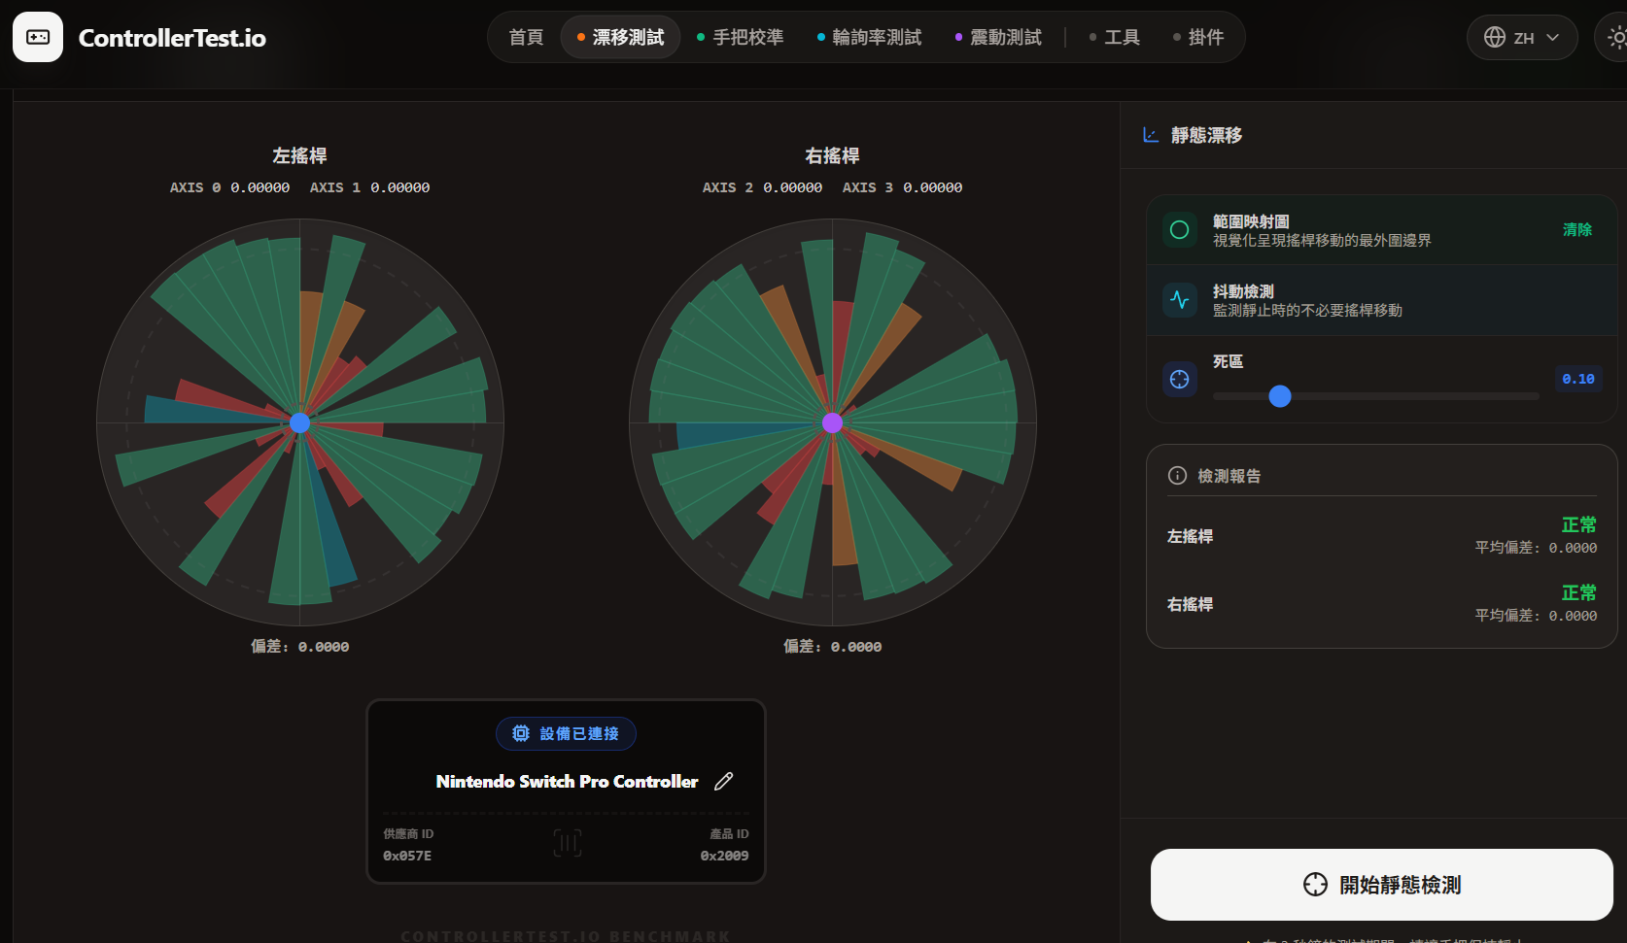
Task: Click the Nintendo Switch Pro Controller name
Action: click(x=567, y=782)
